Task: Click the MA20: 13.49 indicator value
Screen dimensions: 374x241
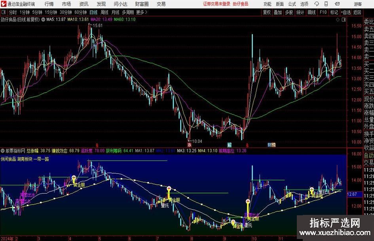Action: coord(101,19)
